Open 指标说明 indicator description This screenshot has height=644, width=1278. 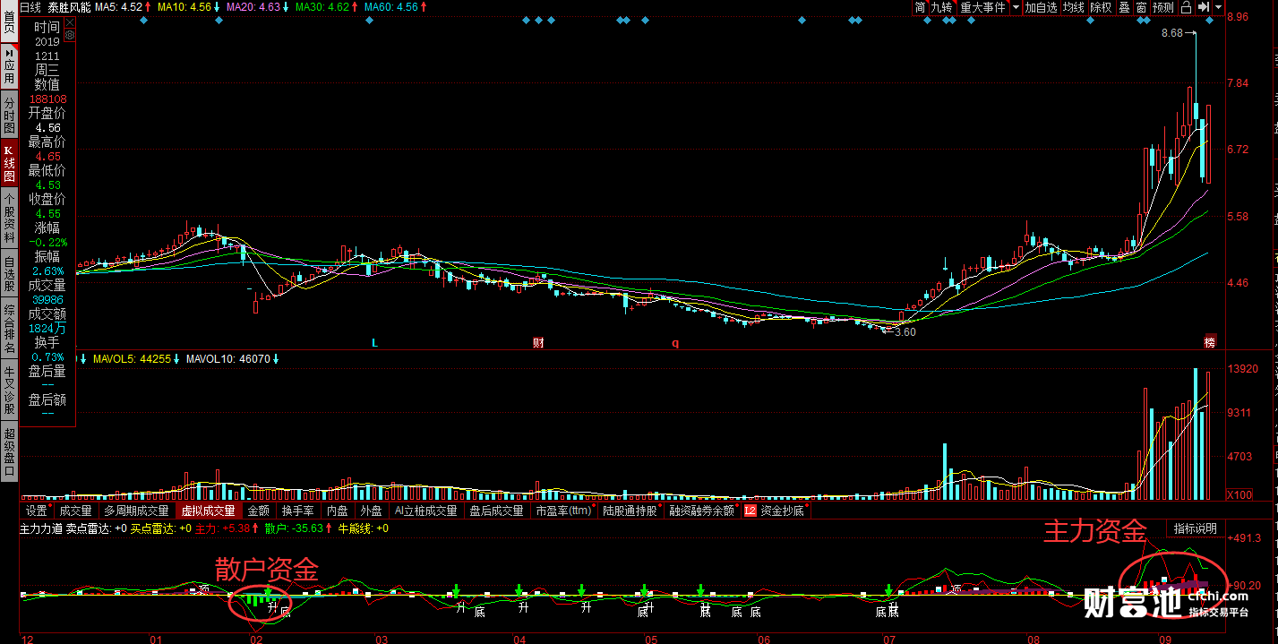click(1196, 528)
